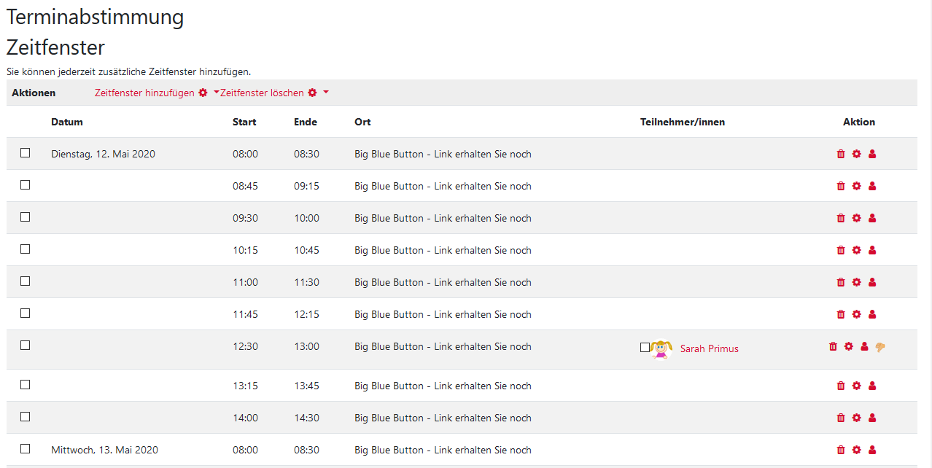This screenshot has width=932, height=468.
Task: Click person icon in the 13:15 row
Action: (872, 386)
